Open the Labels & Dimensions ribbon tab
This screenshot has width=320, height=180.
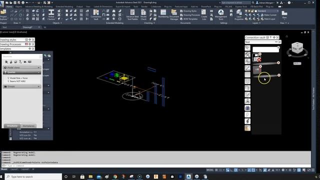click(x=103, y=6)
